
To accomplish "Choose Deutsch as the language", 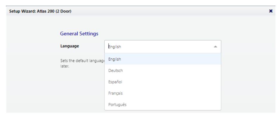I will [163, 70].
